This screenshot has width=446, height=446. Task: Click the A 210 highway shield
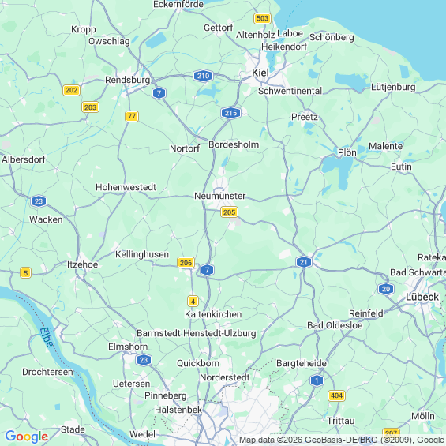coord(203,76)
